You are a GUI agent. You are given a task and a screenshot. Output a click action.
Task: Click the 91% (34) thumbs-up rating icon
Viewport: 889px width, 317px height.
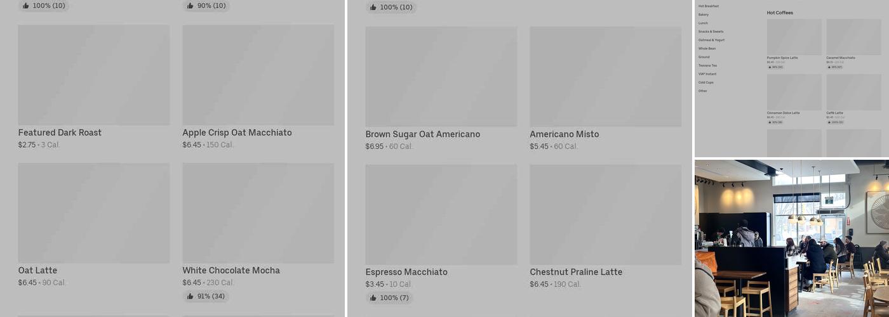190,296
